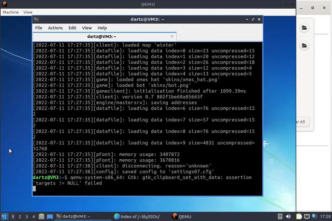Switch to workspace 1

13,217
